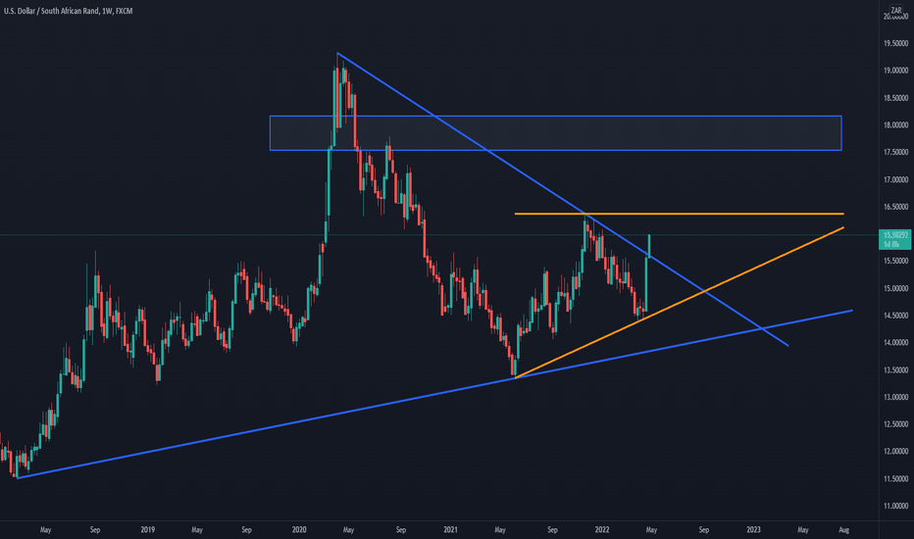Click the 13.50000 price axis label
Viewport: 914px width, 539px height.
pyautogui.click(x=895, y=370)
